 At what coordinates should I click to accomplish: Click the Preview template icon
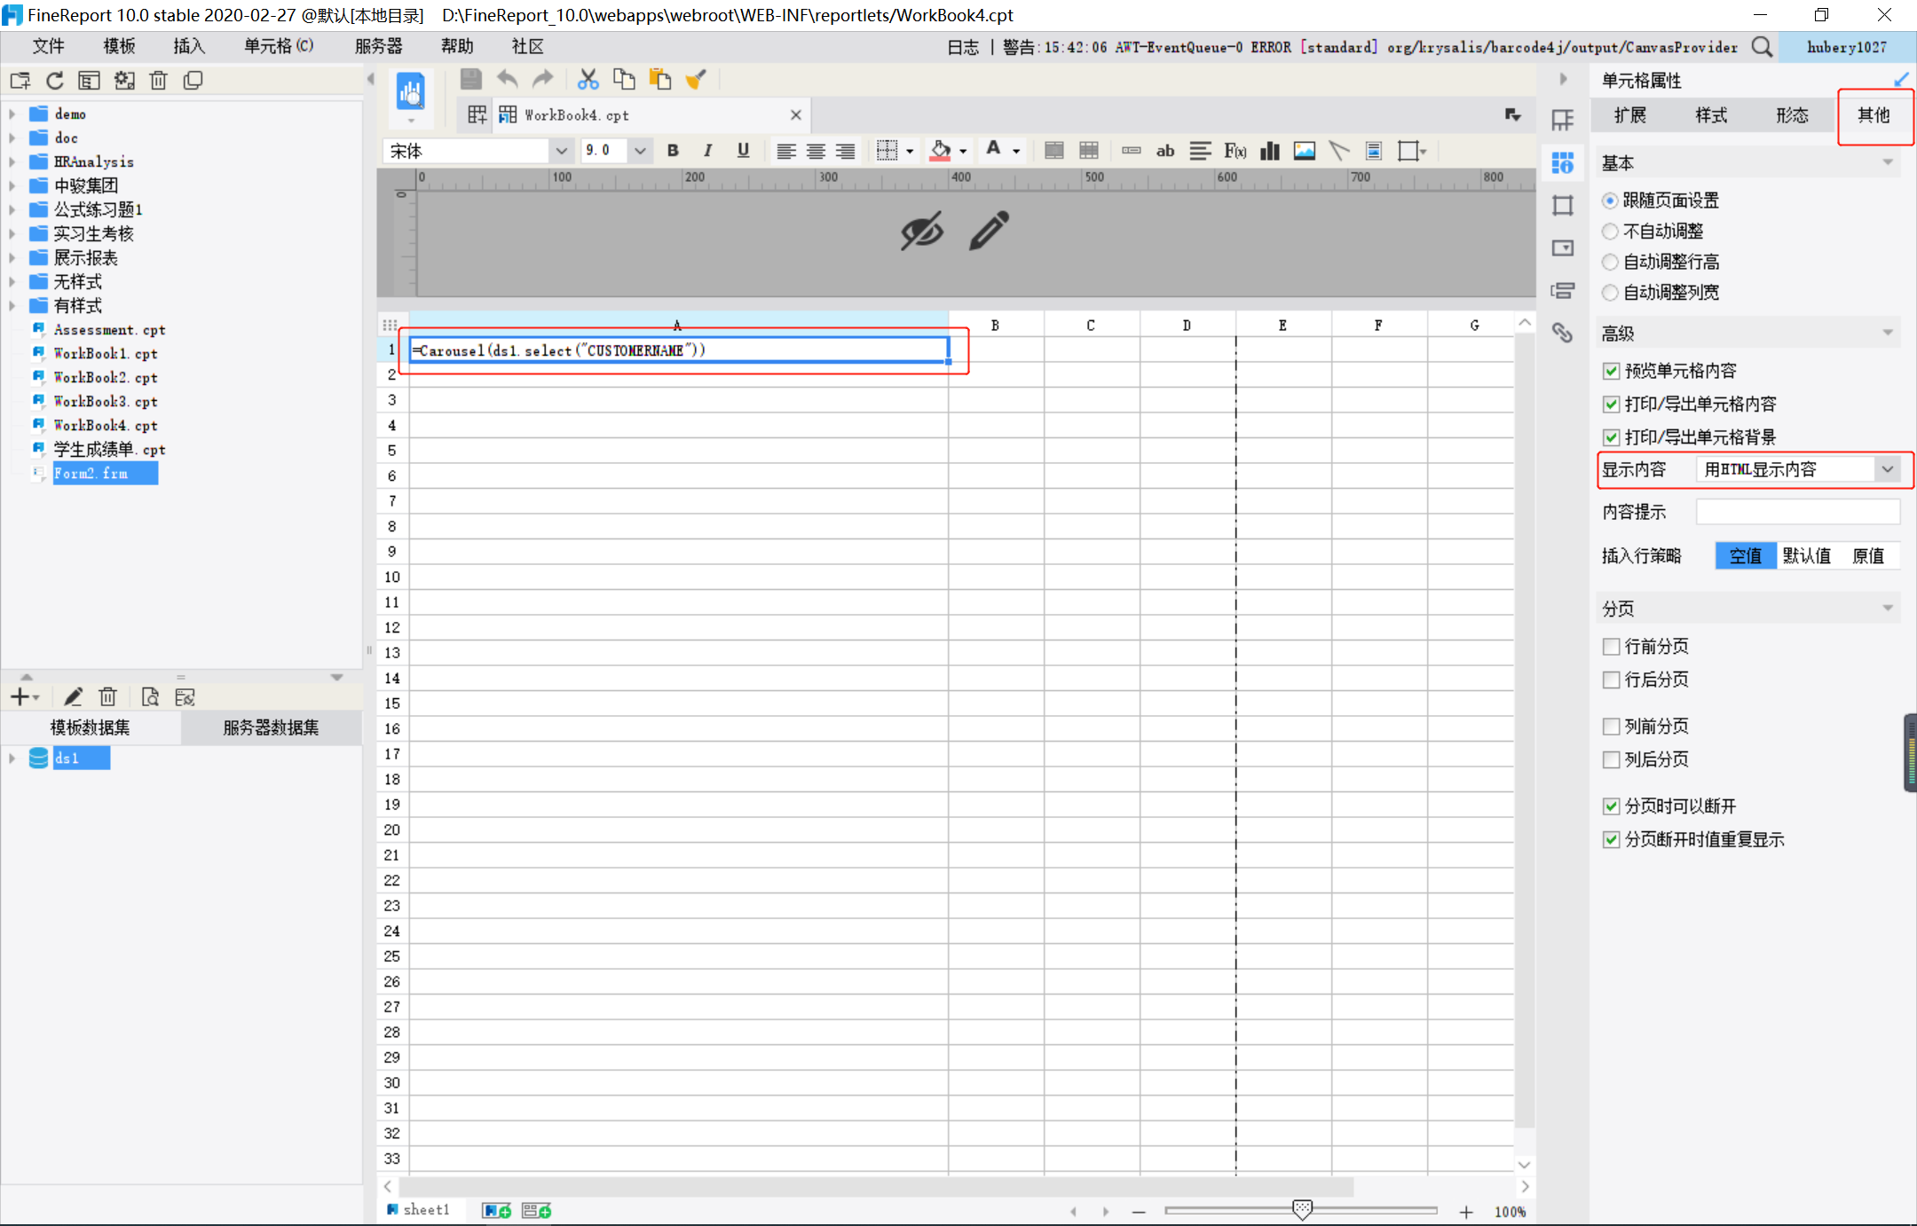pyautogui.click(x=410, y=91)
